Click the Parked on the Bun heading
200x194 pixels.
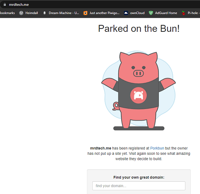point(139,29)
